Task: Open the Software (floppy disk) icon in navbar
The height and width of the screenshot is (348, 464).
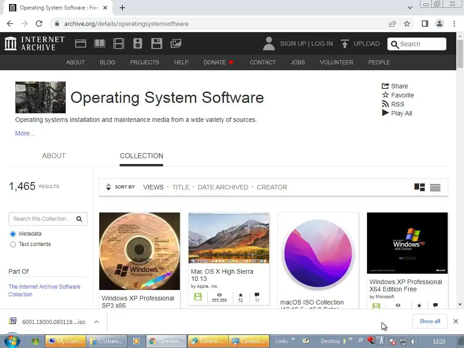Action: (156, 43)
